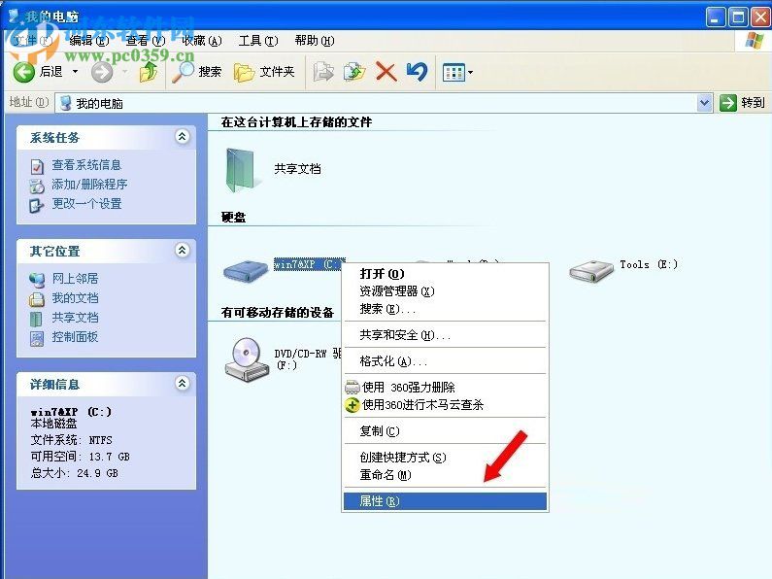
Task: Click the 转到 Go button
Action: (742, 103)
